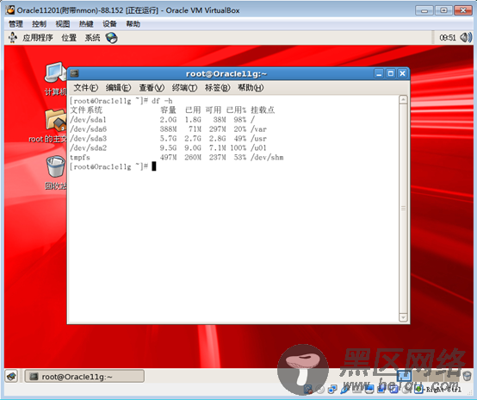Click the terminal vertical scrollbar thumb

[403, 209]
